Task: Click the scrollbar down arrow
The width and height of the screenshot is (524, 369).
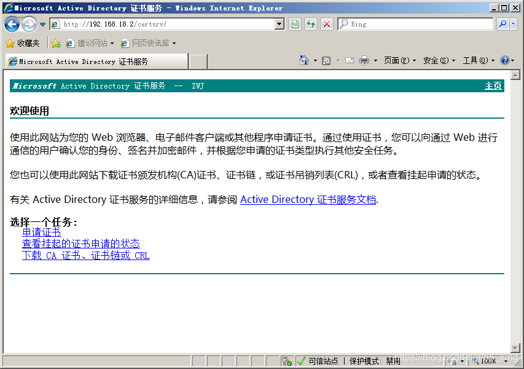Action: click(x=515, y=348)
